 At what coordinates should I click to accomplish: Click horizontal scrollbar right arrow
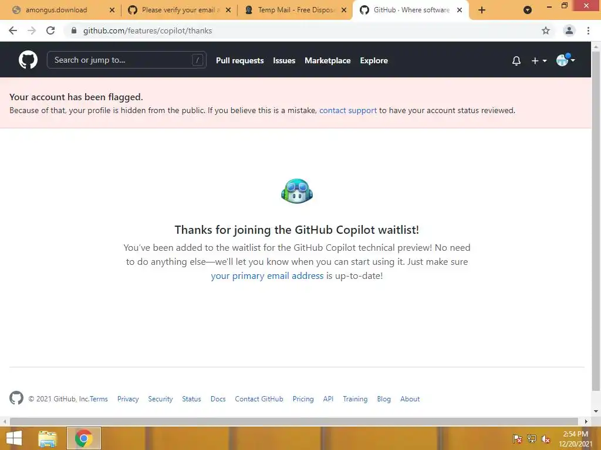click(586, 421)
